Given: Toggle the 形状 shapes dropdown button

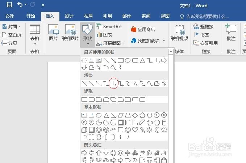Looking at the screenshot, I should 88,35.
